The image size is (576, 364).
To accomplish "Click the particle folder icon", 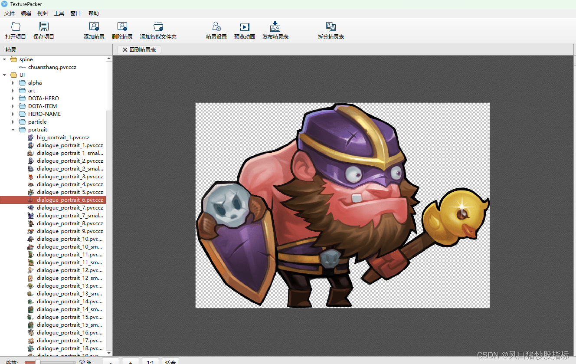I will 22,122.
